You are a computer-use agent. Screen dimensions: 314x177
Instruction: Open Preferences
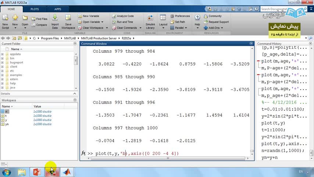click(180, 16)
